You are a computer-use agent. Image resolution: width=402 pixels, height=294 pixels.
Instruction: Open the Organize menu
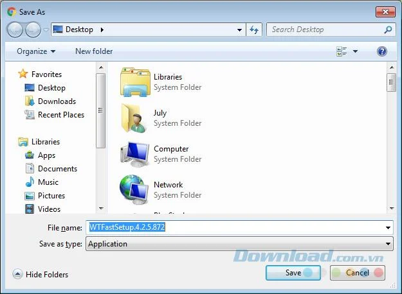[x=36, y=51]
